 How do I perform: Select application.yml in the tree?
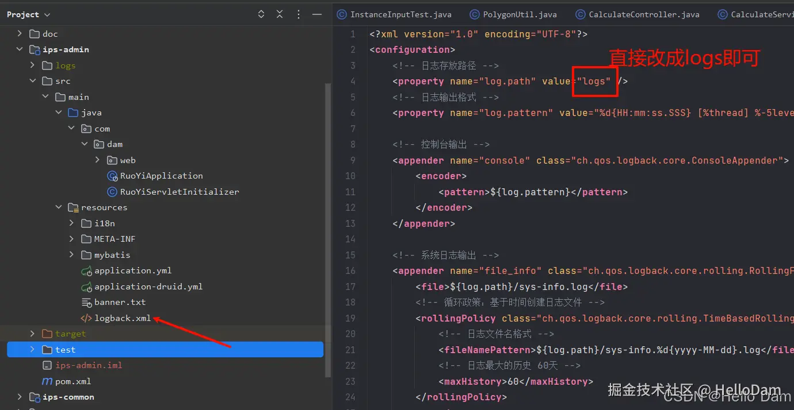[133, 270]
